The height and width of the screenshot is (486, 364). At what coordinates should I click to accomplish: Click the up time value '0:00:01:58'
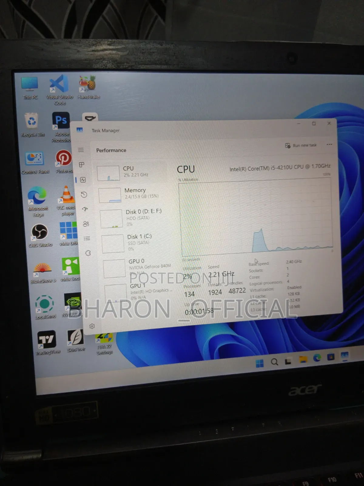coord(199,311)
